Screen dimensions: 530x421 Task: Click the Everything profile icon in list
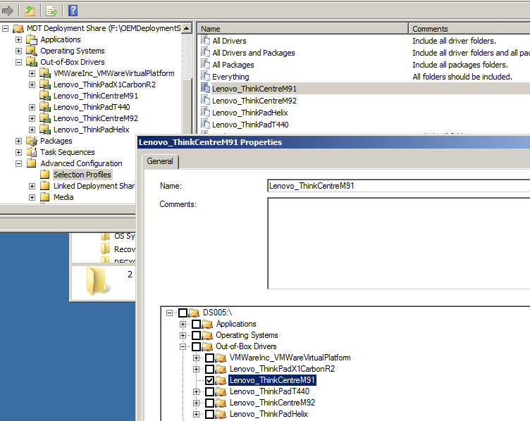tap(205, 76)
